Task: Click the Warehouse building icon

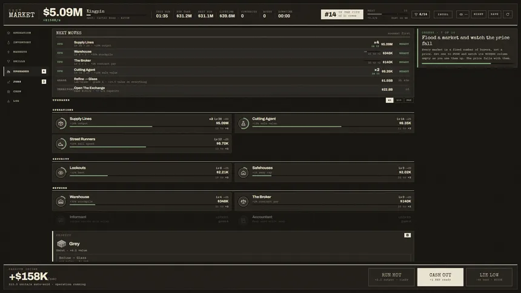Action: click(x=61, y=202)
